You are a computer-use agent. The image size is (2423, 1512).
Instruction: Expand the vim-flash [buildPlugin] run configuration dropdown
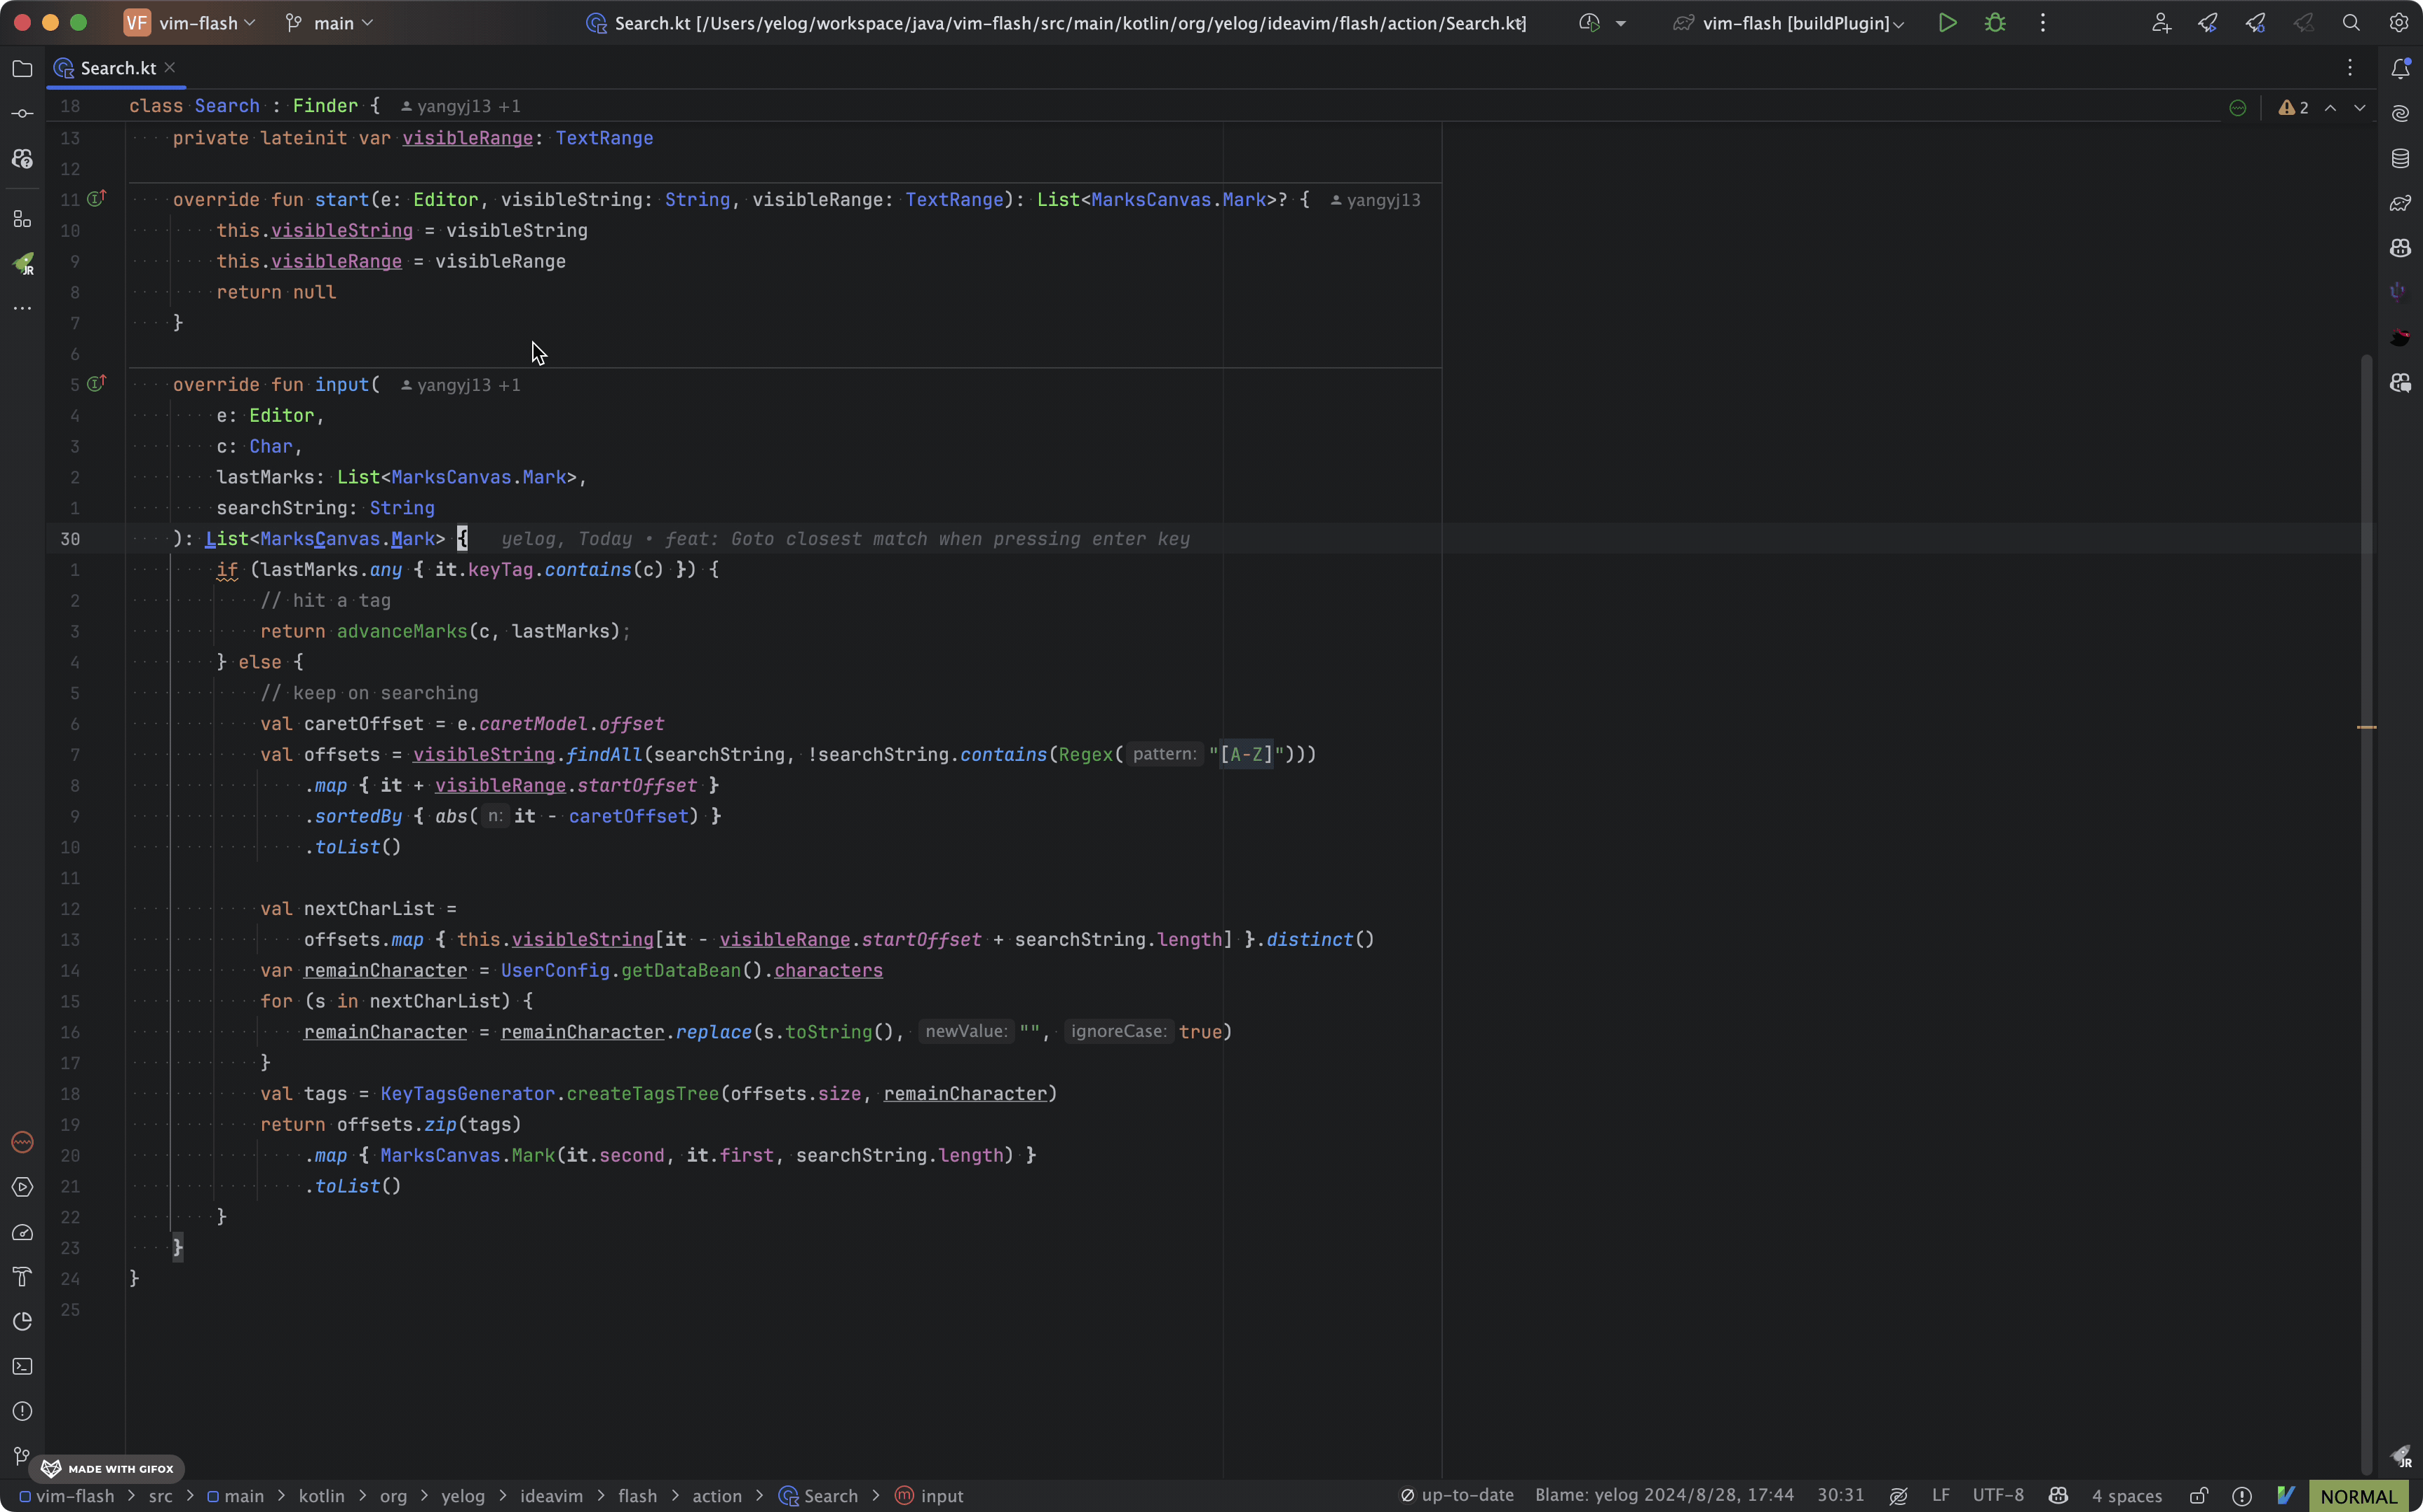1795,23
